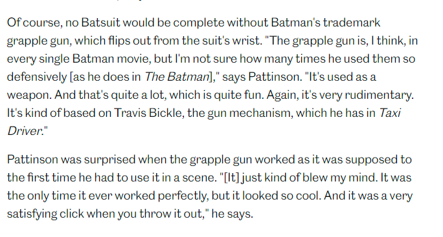Click the word 'mechanism'
Viewport: 443px width, 237px height.
coord(261,113)
